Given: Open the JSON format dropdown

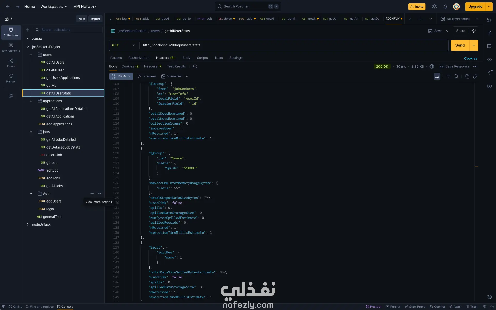Looking at the screenshot, I should click(121, 76).
